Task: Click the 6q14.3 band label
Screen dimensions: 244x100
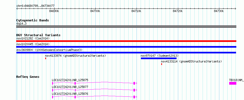Action: [21, 24]
